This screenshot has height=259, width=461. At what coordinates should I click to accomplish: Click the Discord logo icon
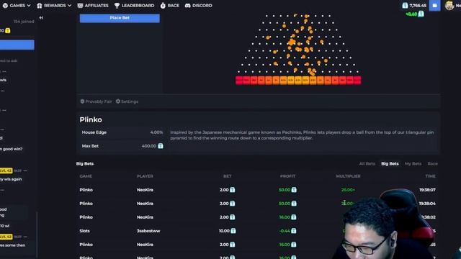click(187, 5)
